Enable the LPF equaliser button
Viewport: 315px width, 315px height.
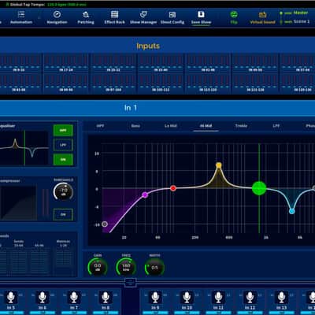[63, 145]
